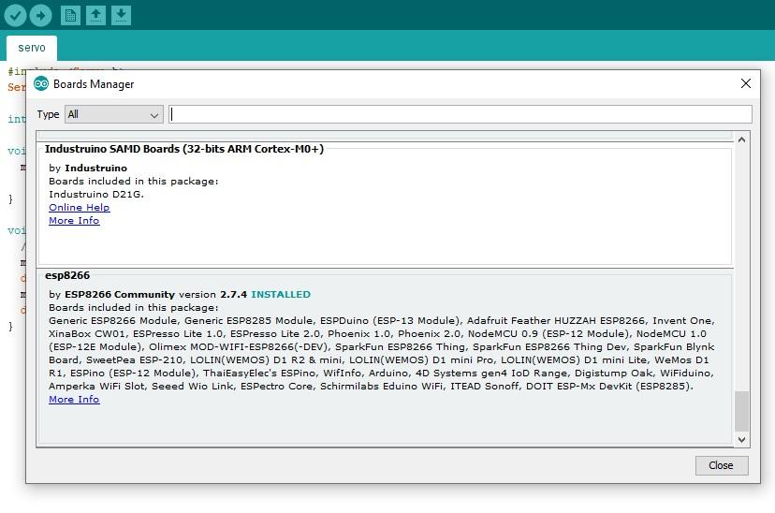The height and width of the screenshot is (513, 775).
Task: Select the servo sketch tab
Action: click(32, 48)
